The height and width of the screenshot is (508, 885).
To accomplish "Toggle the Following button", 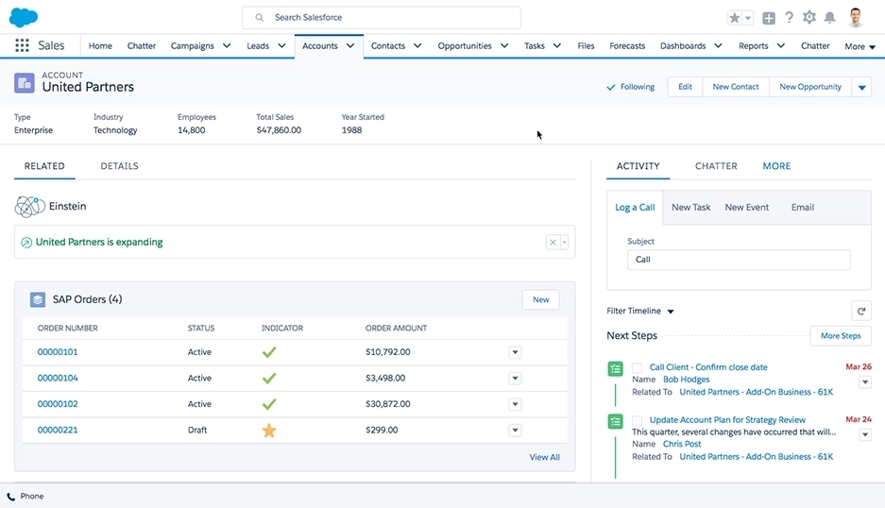I will [631, 87].
